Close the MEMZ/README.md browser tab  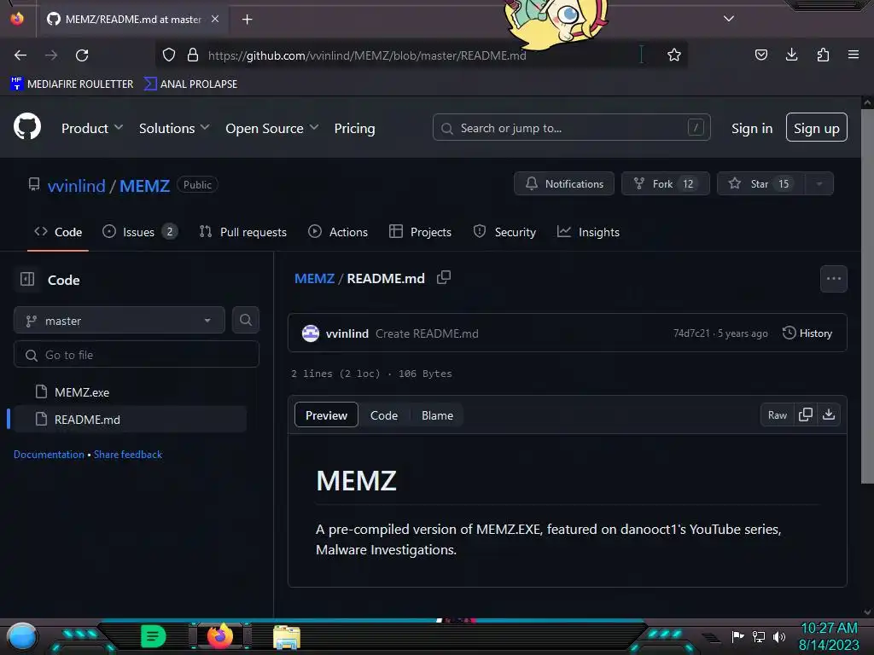coord(214,19)
